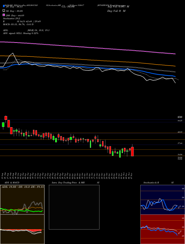Click the empty Intra Day Trading chart box
The height and width of the screenshot is (244, 185).
click(x=74, y=207)
